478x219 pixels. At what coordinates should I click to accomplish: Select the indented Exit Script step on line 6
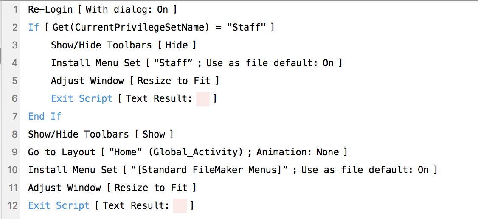82,98
